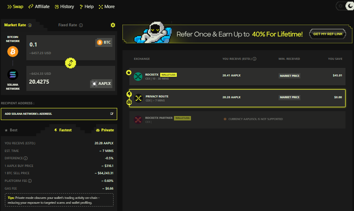The image size is (354, 211).
Task: Show Market Rate info tooltip icon
Action: pos(30,25)
